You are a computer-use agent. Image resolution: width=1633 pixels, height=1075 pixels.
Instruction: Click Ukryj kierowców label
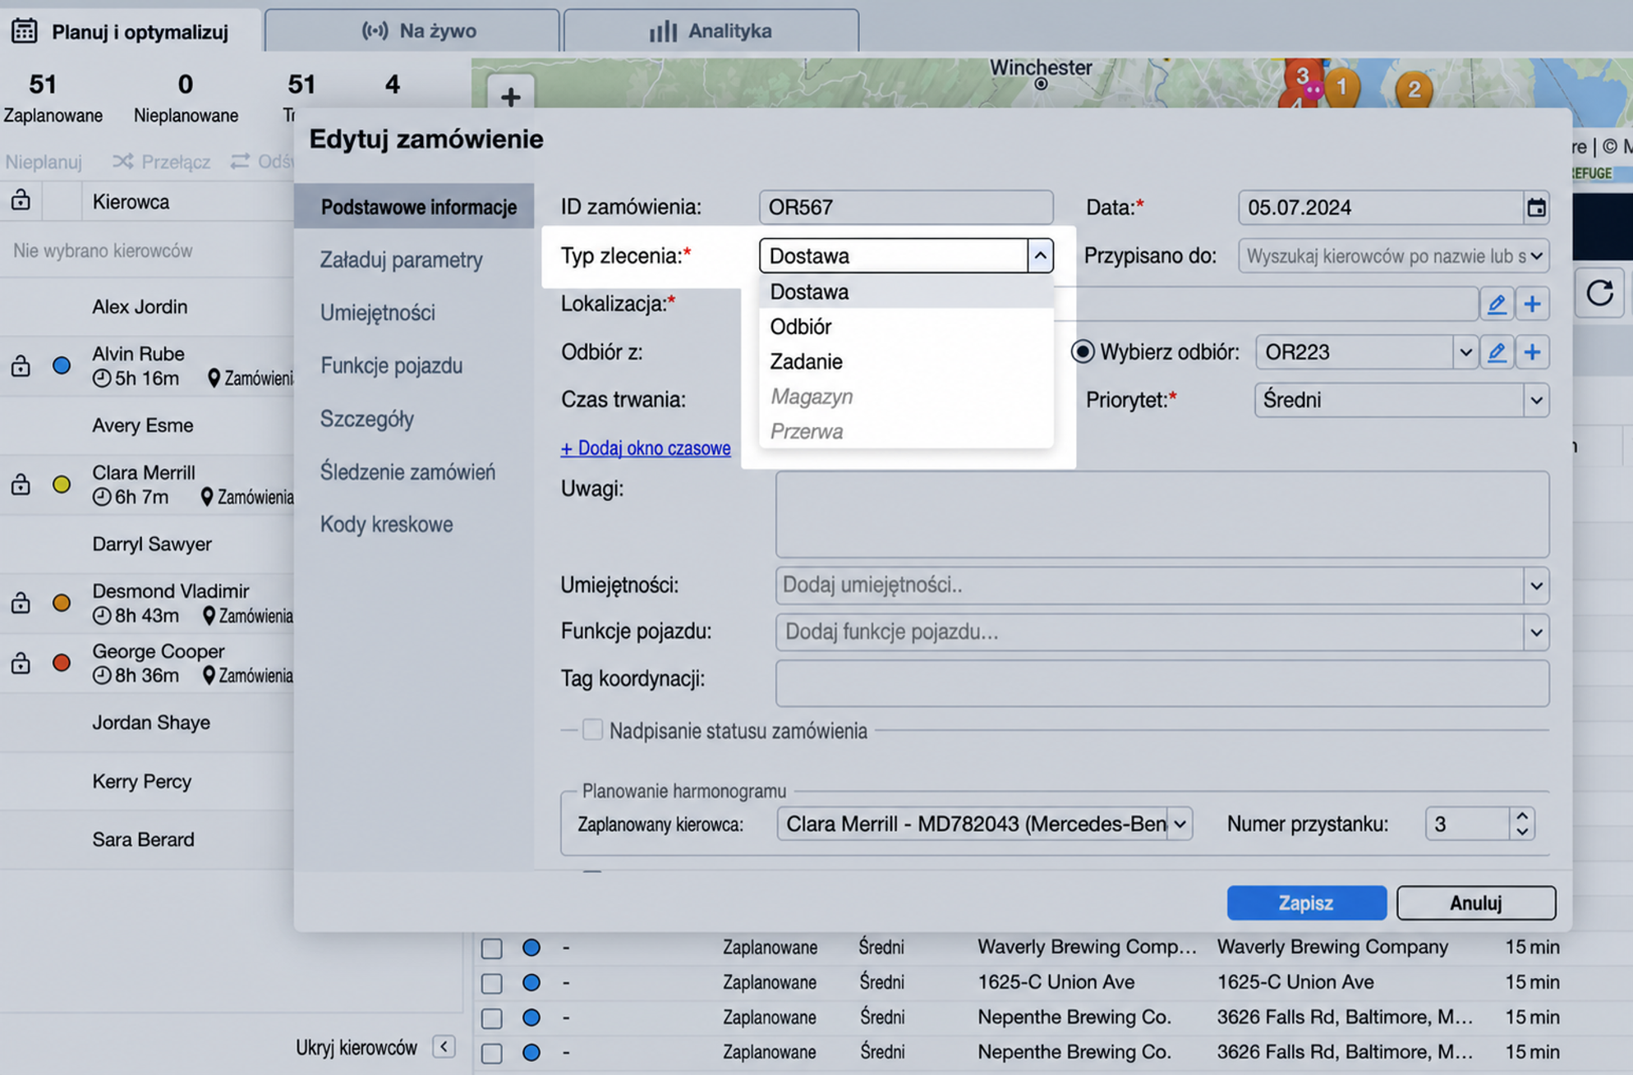[x=356, y=1047]
